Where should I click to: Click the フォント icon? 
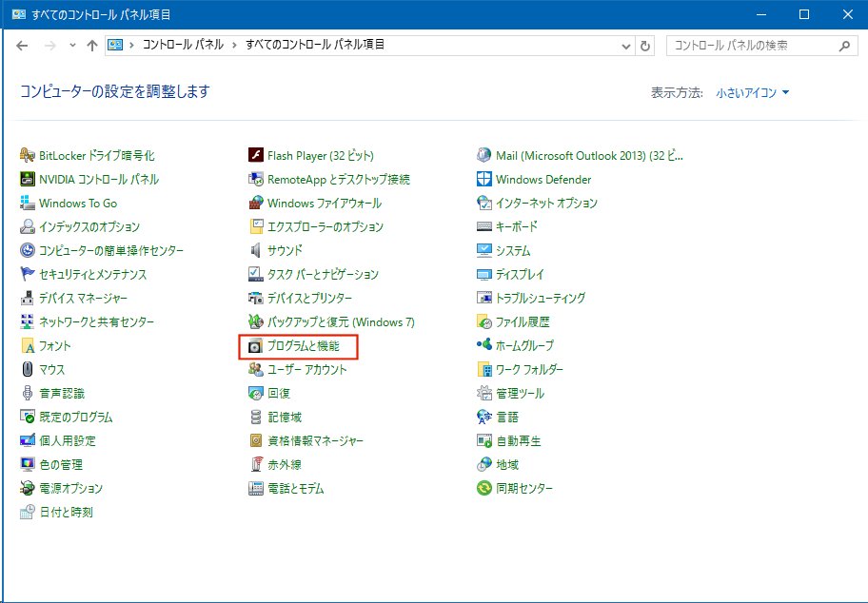pyautogui.click(x=27, y=346)
